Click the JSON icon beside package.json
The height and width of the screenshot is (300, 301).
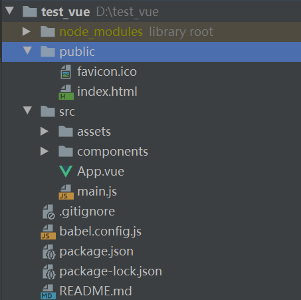coord(49,251)
